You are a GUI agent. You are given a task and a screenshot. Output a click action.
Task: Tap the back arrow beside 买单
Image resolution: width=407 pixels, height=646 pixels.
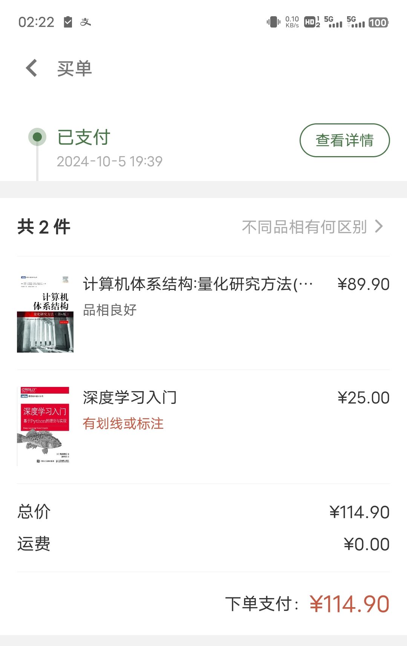coord(32,68)
